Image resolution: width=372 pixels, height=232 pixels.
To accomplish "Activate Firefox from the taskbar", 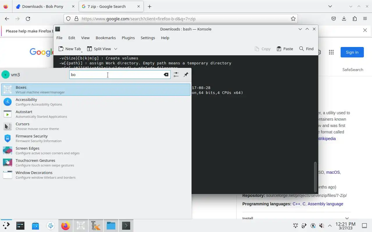I will [x=66, y=226].
